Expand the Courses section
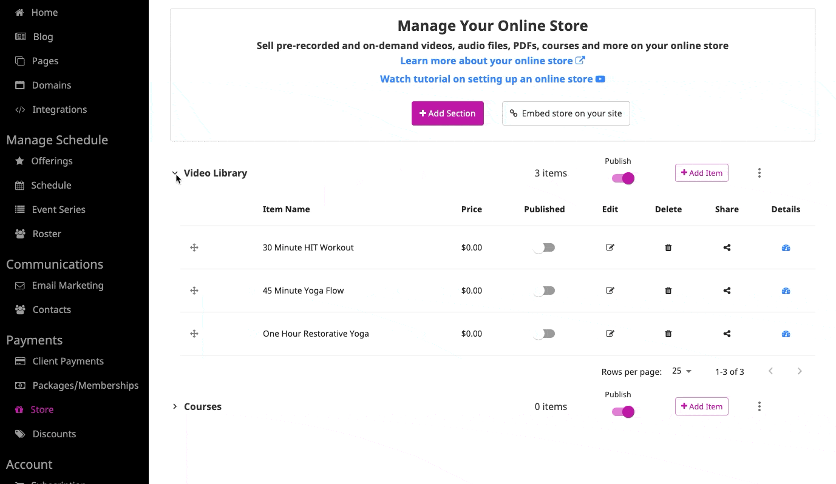Viewport: 836px width, 484px height. 175,406
